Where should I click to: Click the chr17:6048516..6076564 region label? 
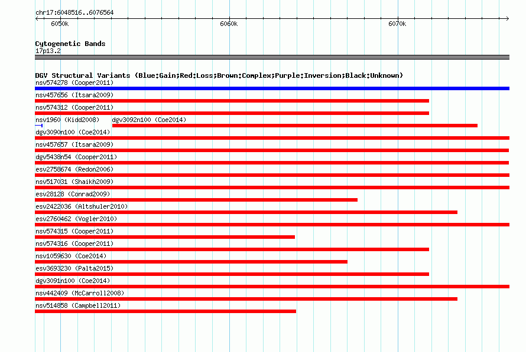[74, 12]
